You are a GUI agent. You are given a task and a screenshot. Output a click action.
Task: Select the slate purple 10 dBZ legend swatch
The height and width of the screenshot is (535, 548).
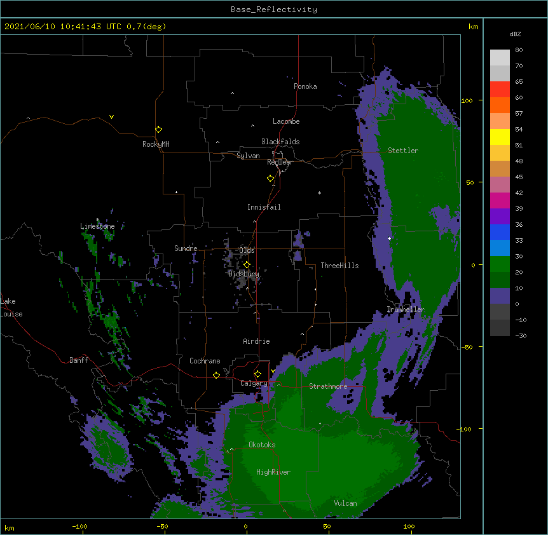(500, 296)
